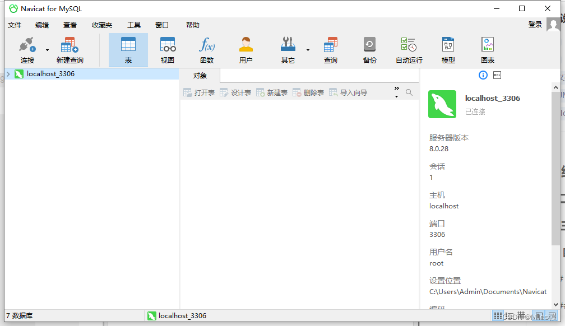Expand the localhost_3306 connection tree

[7, 73]
